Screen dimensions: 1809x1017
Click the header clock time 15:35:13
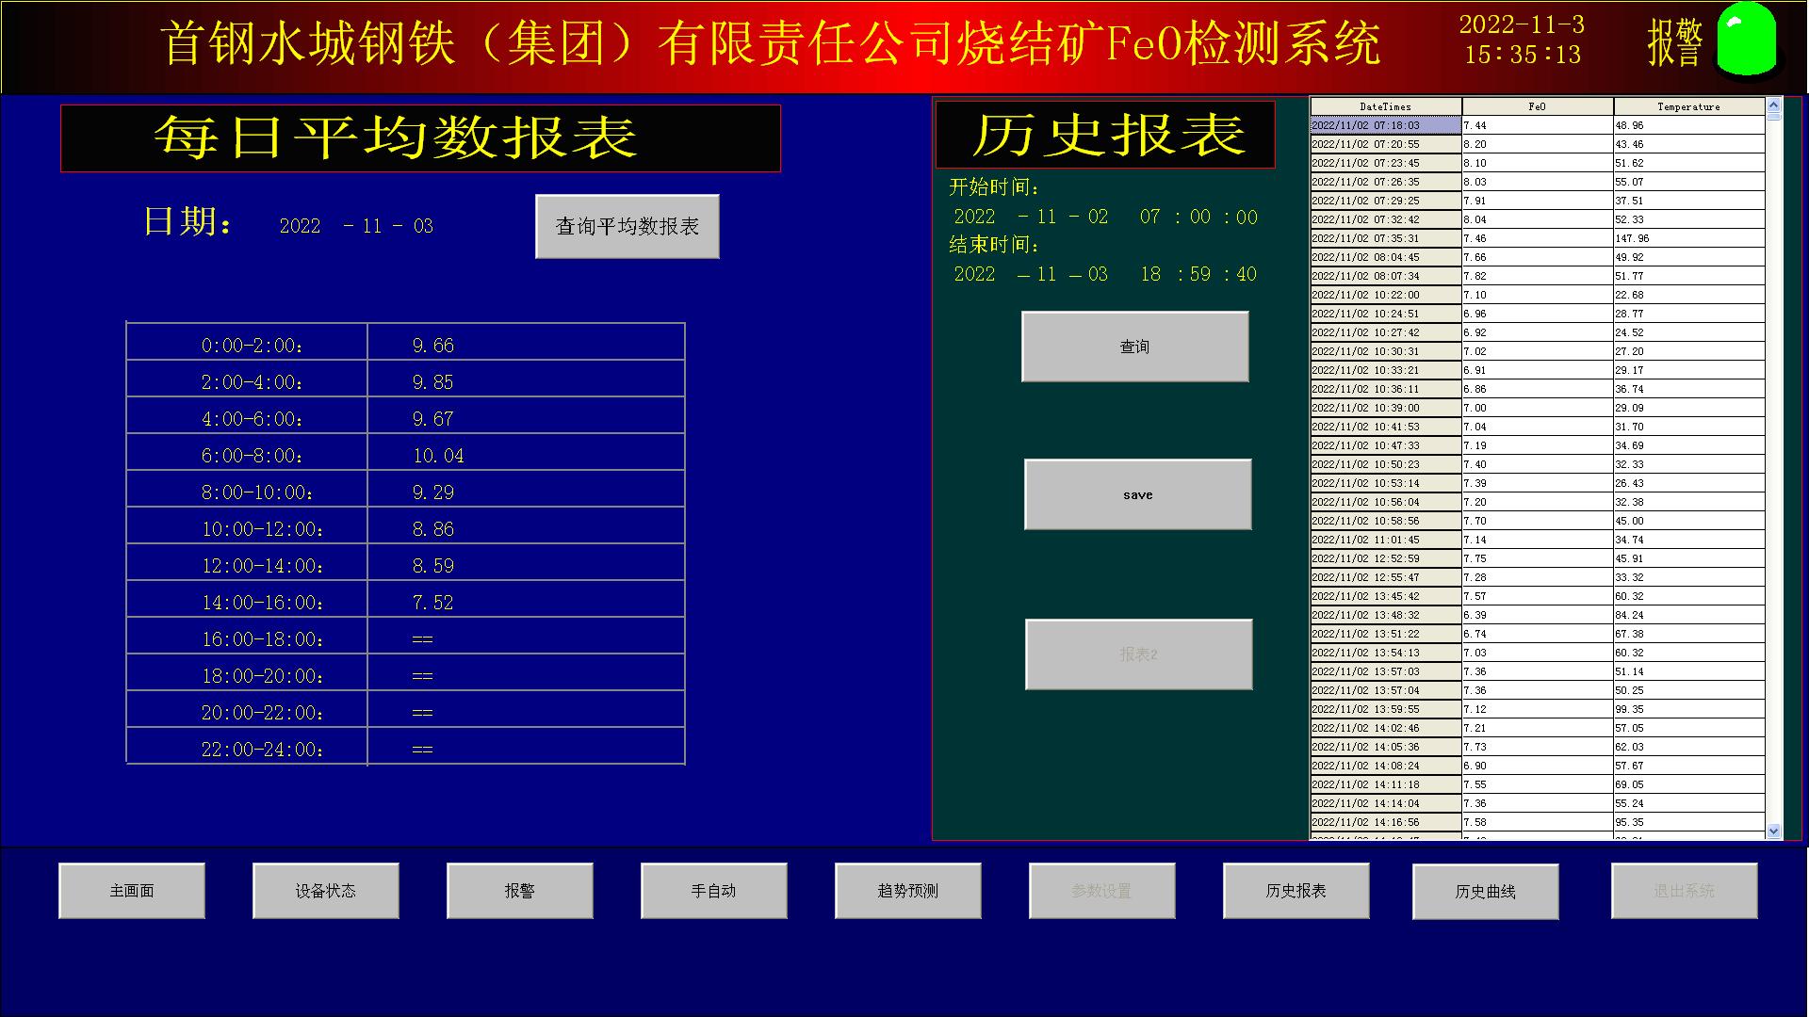1523,55
